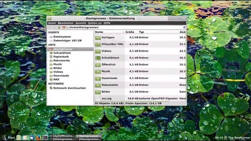Select the Videos folder icon in file list
The image size is (251, 141).
click(x=98, y=51)
